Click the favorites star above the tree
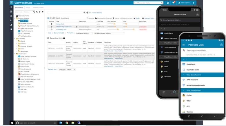The image size is (226, 126). pyautogui.click(x=43, y=12)
